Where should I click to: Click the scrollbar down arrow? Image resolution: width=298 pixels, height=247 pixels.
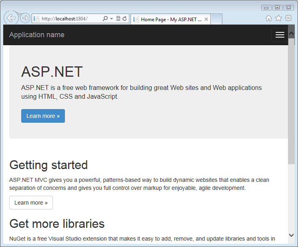click(291, 235)
